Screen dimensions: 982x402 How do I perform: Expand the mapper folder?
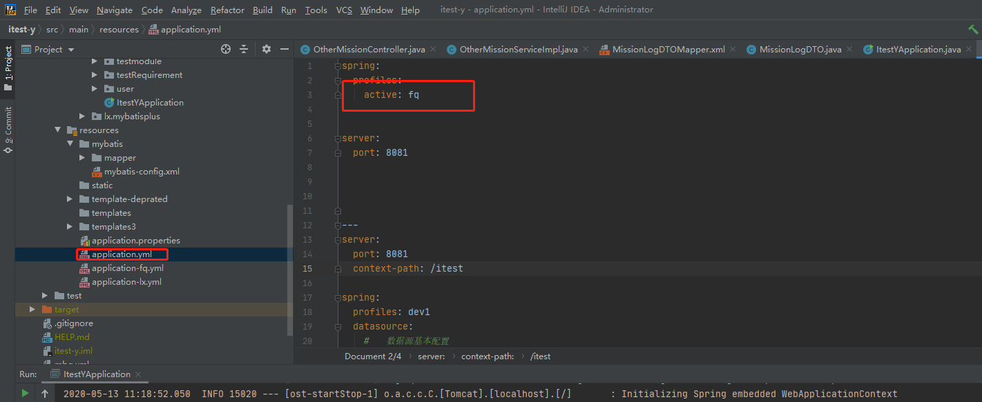82,157
